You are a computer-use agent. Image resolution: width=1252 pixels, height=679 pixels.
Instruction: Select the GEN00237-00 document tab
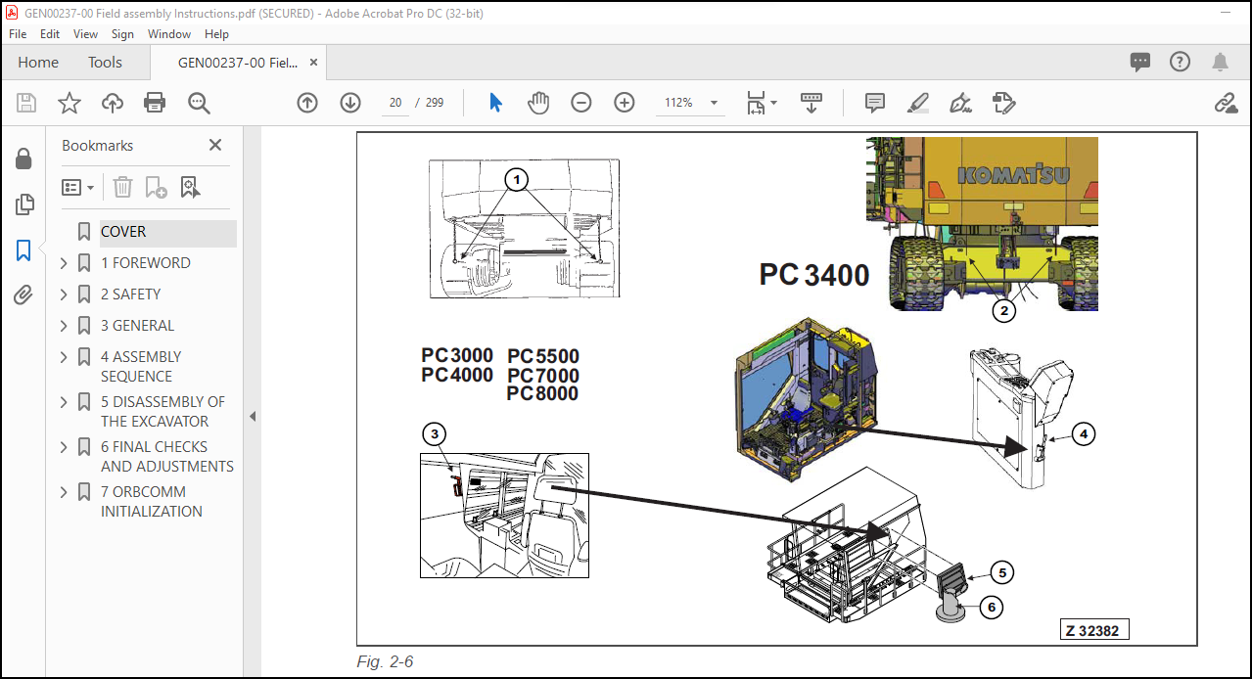coord(238,63)
